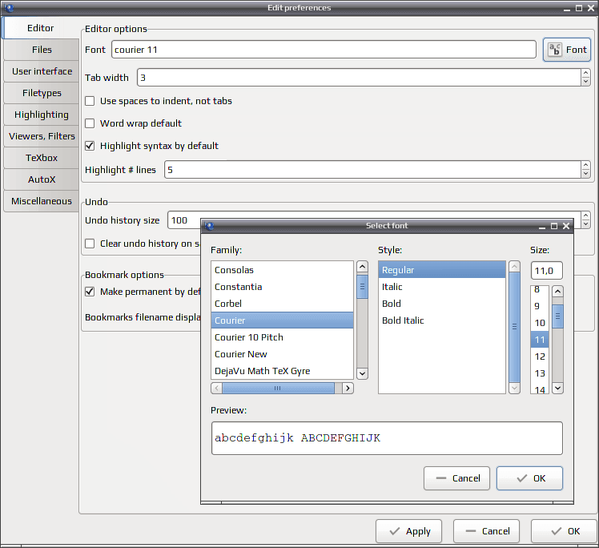This screenshot has width=599, height=548.
Task: Pick font size 10
Action: pos(540,323)
